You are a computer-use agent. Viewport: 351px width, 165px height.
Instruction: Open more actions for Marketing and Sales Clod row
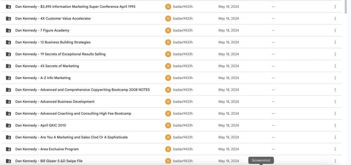click(335, 137)
